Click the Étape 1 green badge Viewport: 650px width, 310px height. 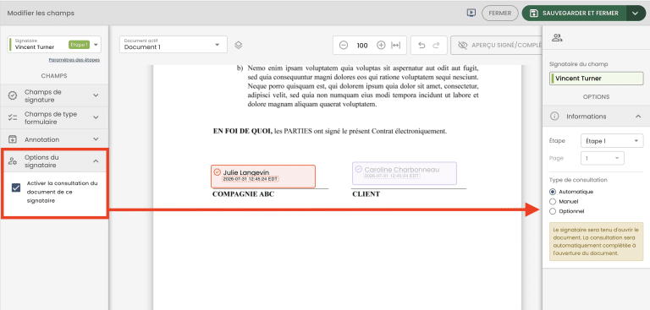click(x=79, y=44)
